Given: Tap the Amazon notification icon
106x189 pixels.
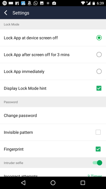Looking at the screenshot, I should tap(29, 3).
